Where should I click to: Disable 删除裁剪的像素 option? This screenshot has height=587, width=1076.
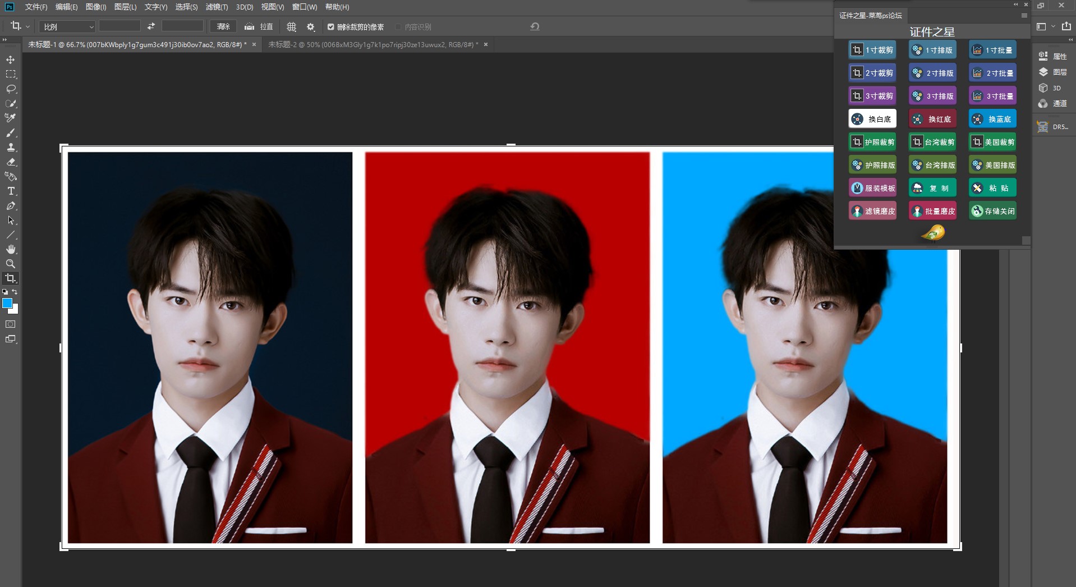pos(330,26)
